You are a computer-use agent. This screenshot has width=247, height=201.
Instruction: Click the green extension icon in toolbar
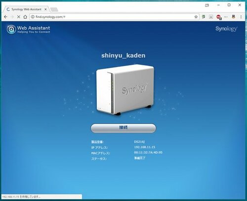pos(204,17)
